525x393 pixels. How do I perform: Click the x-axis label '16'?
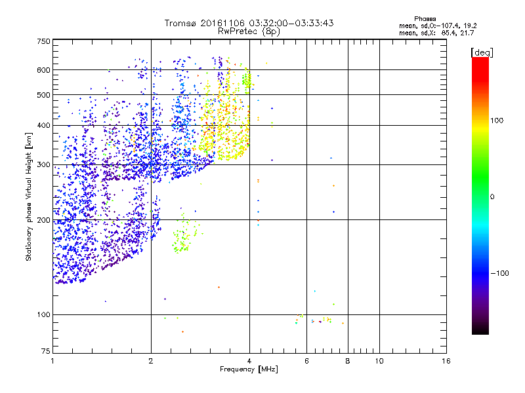point(446,361)
